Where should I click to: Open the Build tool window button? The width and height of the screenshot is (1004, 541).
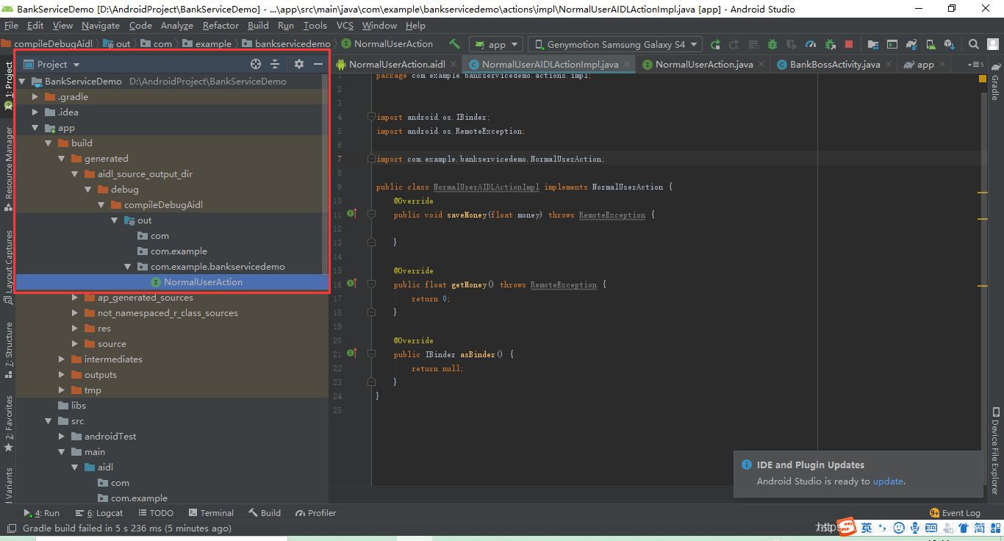(265, 513)
